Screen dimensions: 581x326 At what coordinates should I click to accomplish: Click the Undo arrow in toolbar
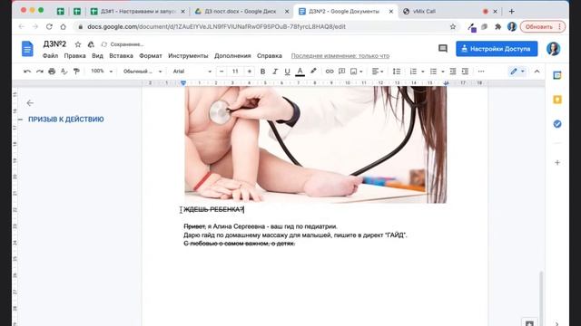click(27, 72)
